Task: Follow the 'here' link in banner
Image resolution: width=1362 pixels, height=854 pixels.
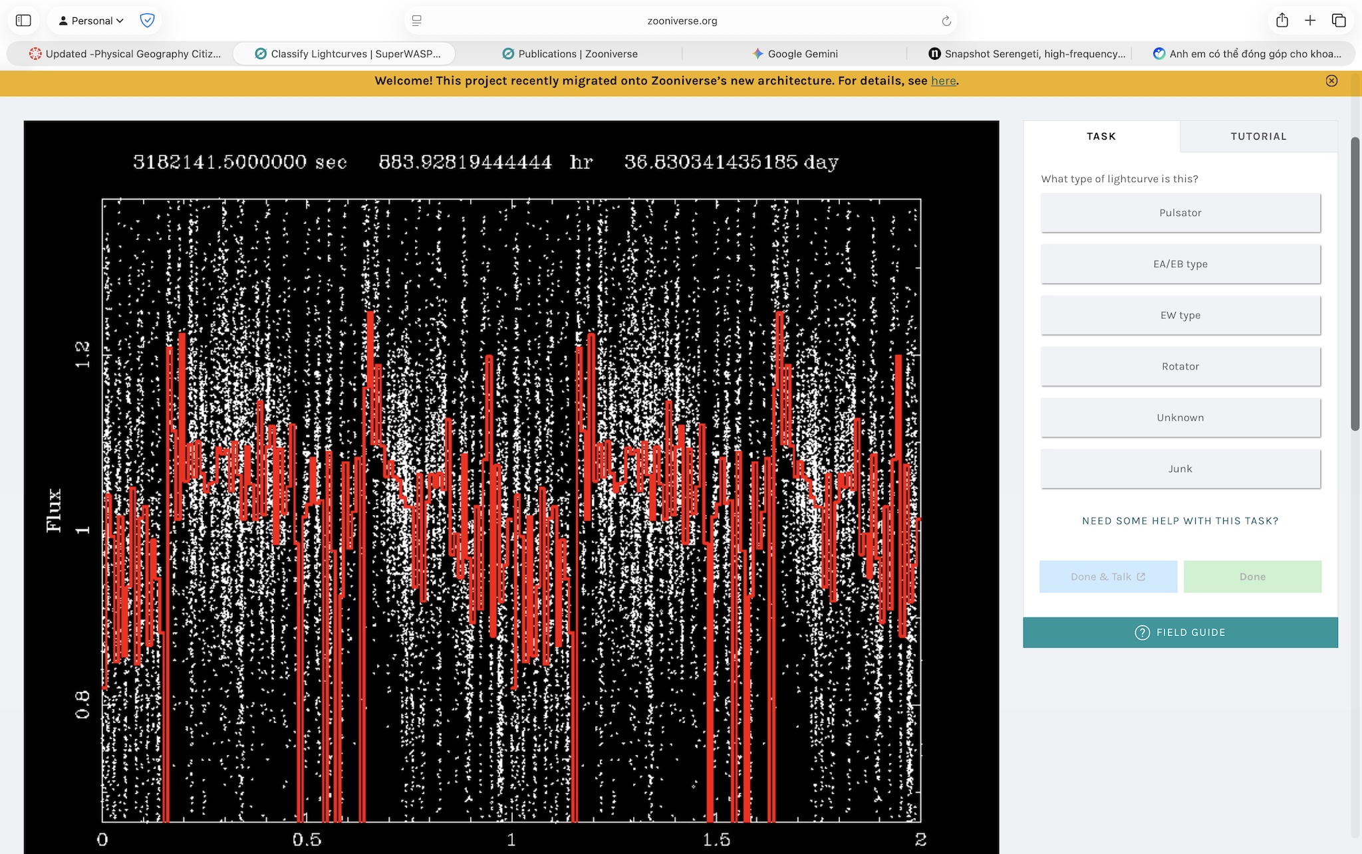Action: coord(943,81)
